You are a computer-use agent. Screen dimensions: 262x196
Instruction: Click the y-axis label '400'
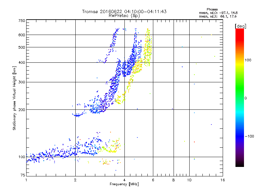click(x=22, y=63)
